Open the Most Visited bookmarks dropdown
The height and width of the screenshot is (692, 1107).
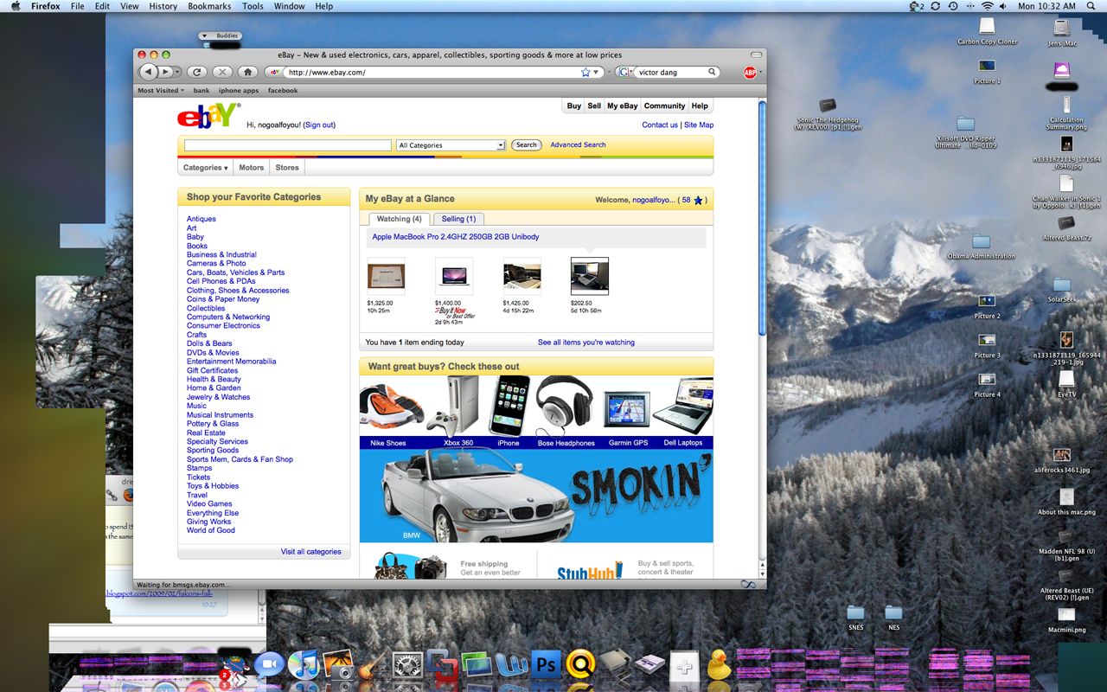click(161, 90)
